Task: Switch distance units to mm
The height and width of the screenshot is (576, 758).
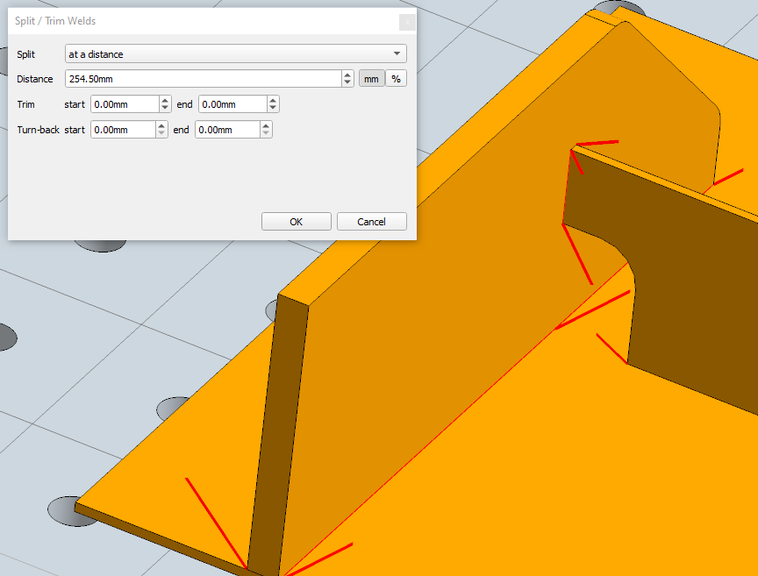Action: click(371, 79)
